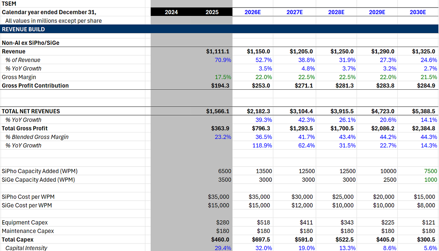
Task: Select the $1,293.5 gross profit cell
Action: click(302, 128)
